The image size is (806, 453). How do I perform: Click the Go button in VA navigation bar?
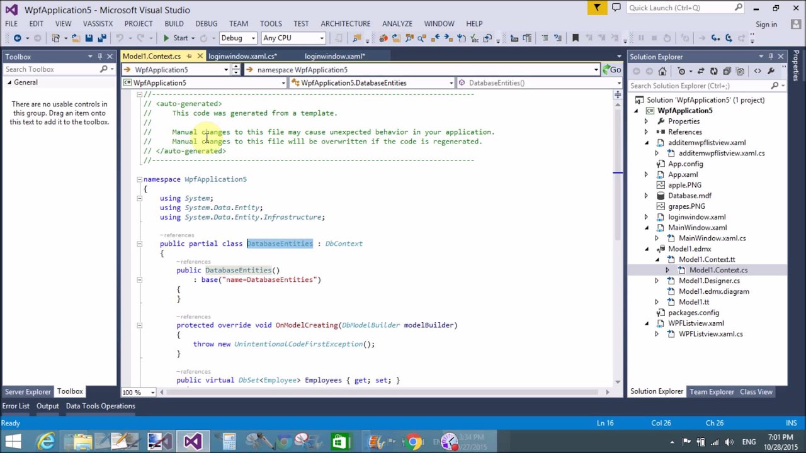pos(611,70)
